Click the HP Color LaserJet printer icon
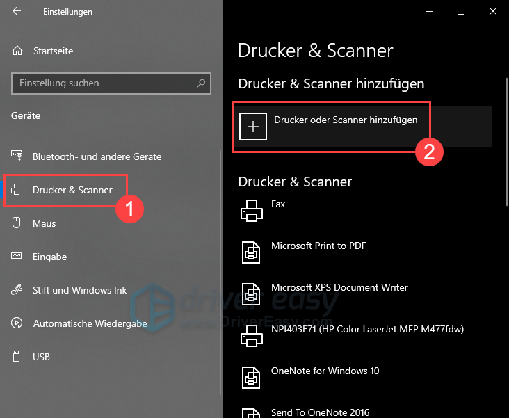509x418 pixels. (x=252, y=336)
